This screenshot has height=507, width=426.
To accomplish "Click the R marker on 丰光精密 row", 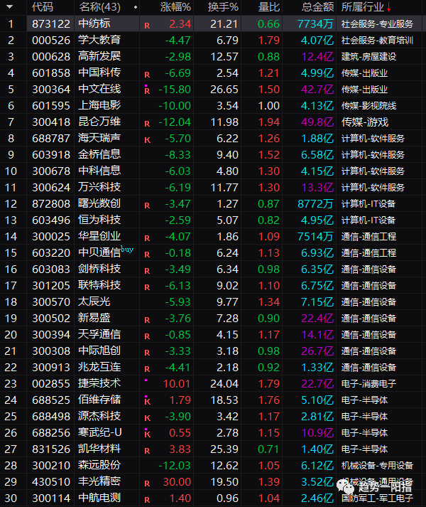I will tap(147, 484).
